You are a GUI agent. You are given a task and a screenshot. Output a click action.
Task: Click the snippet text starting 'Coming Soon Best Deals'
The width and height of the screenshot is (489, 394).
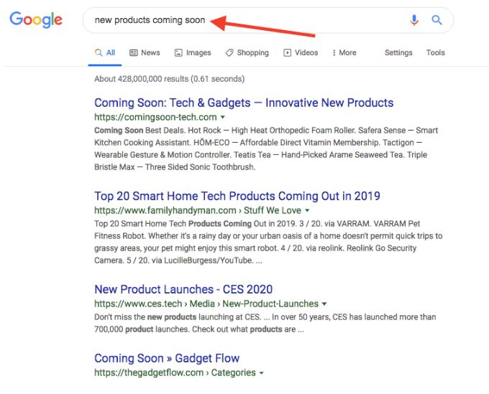tap(266, 149)
